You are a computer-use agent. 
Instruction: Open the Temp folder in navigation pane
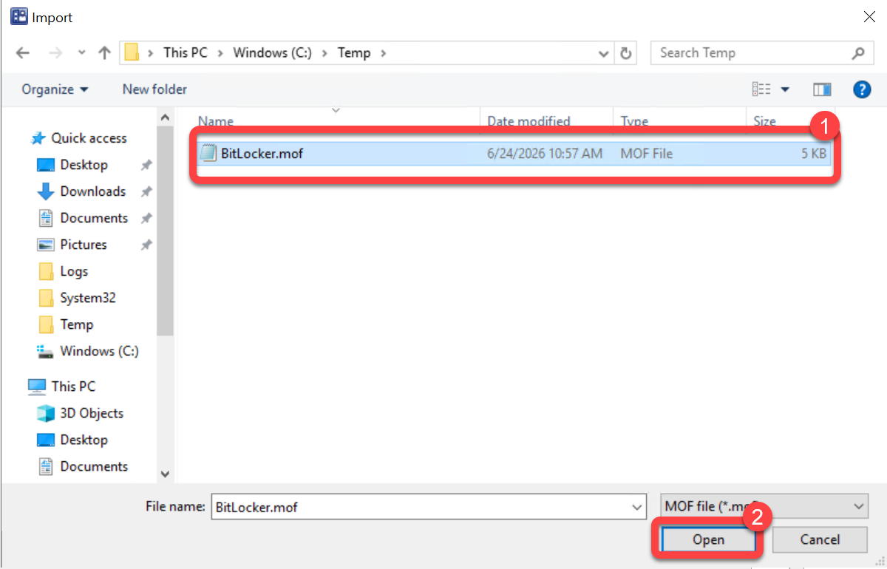click(76, 324)
